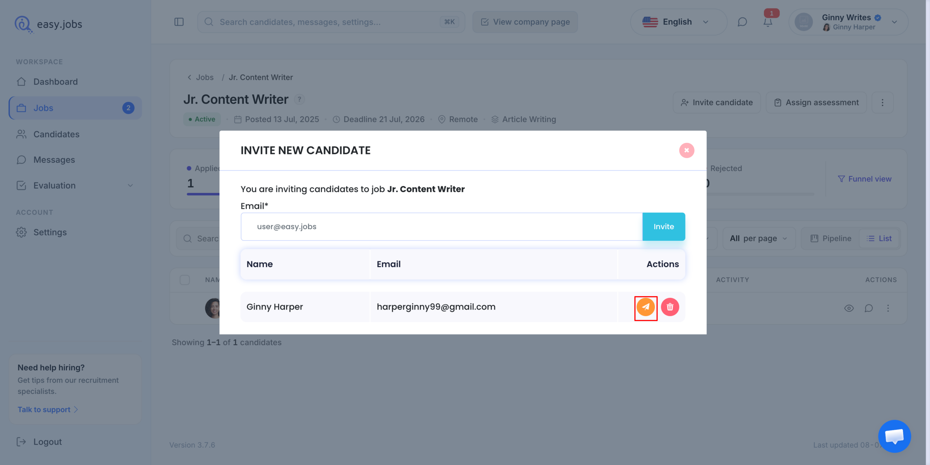Click Talk to support link
930x465 pixels.
point(48,409)
